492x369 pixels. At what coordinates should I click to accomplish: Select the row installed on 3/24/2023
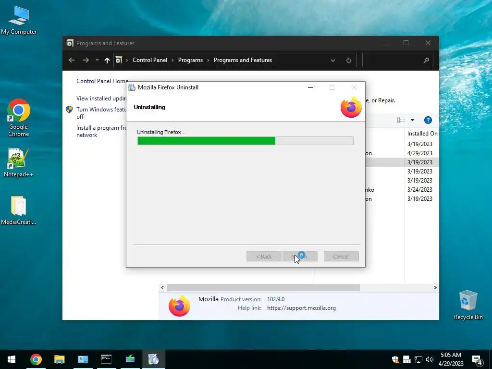click(x=402, y=189)
